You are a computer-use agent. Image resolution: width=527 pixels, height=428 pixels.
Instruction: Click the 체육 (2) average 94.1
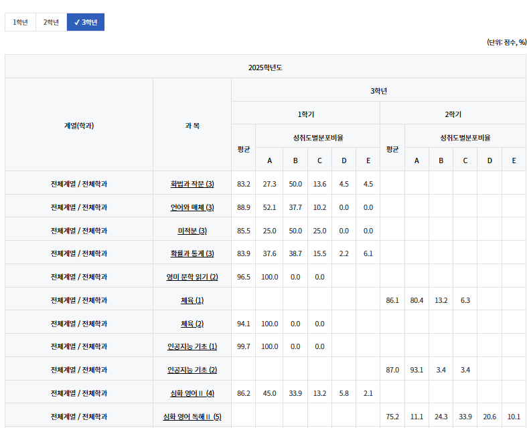coord(243,324)
